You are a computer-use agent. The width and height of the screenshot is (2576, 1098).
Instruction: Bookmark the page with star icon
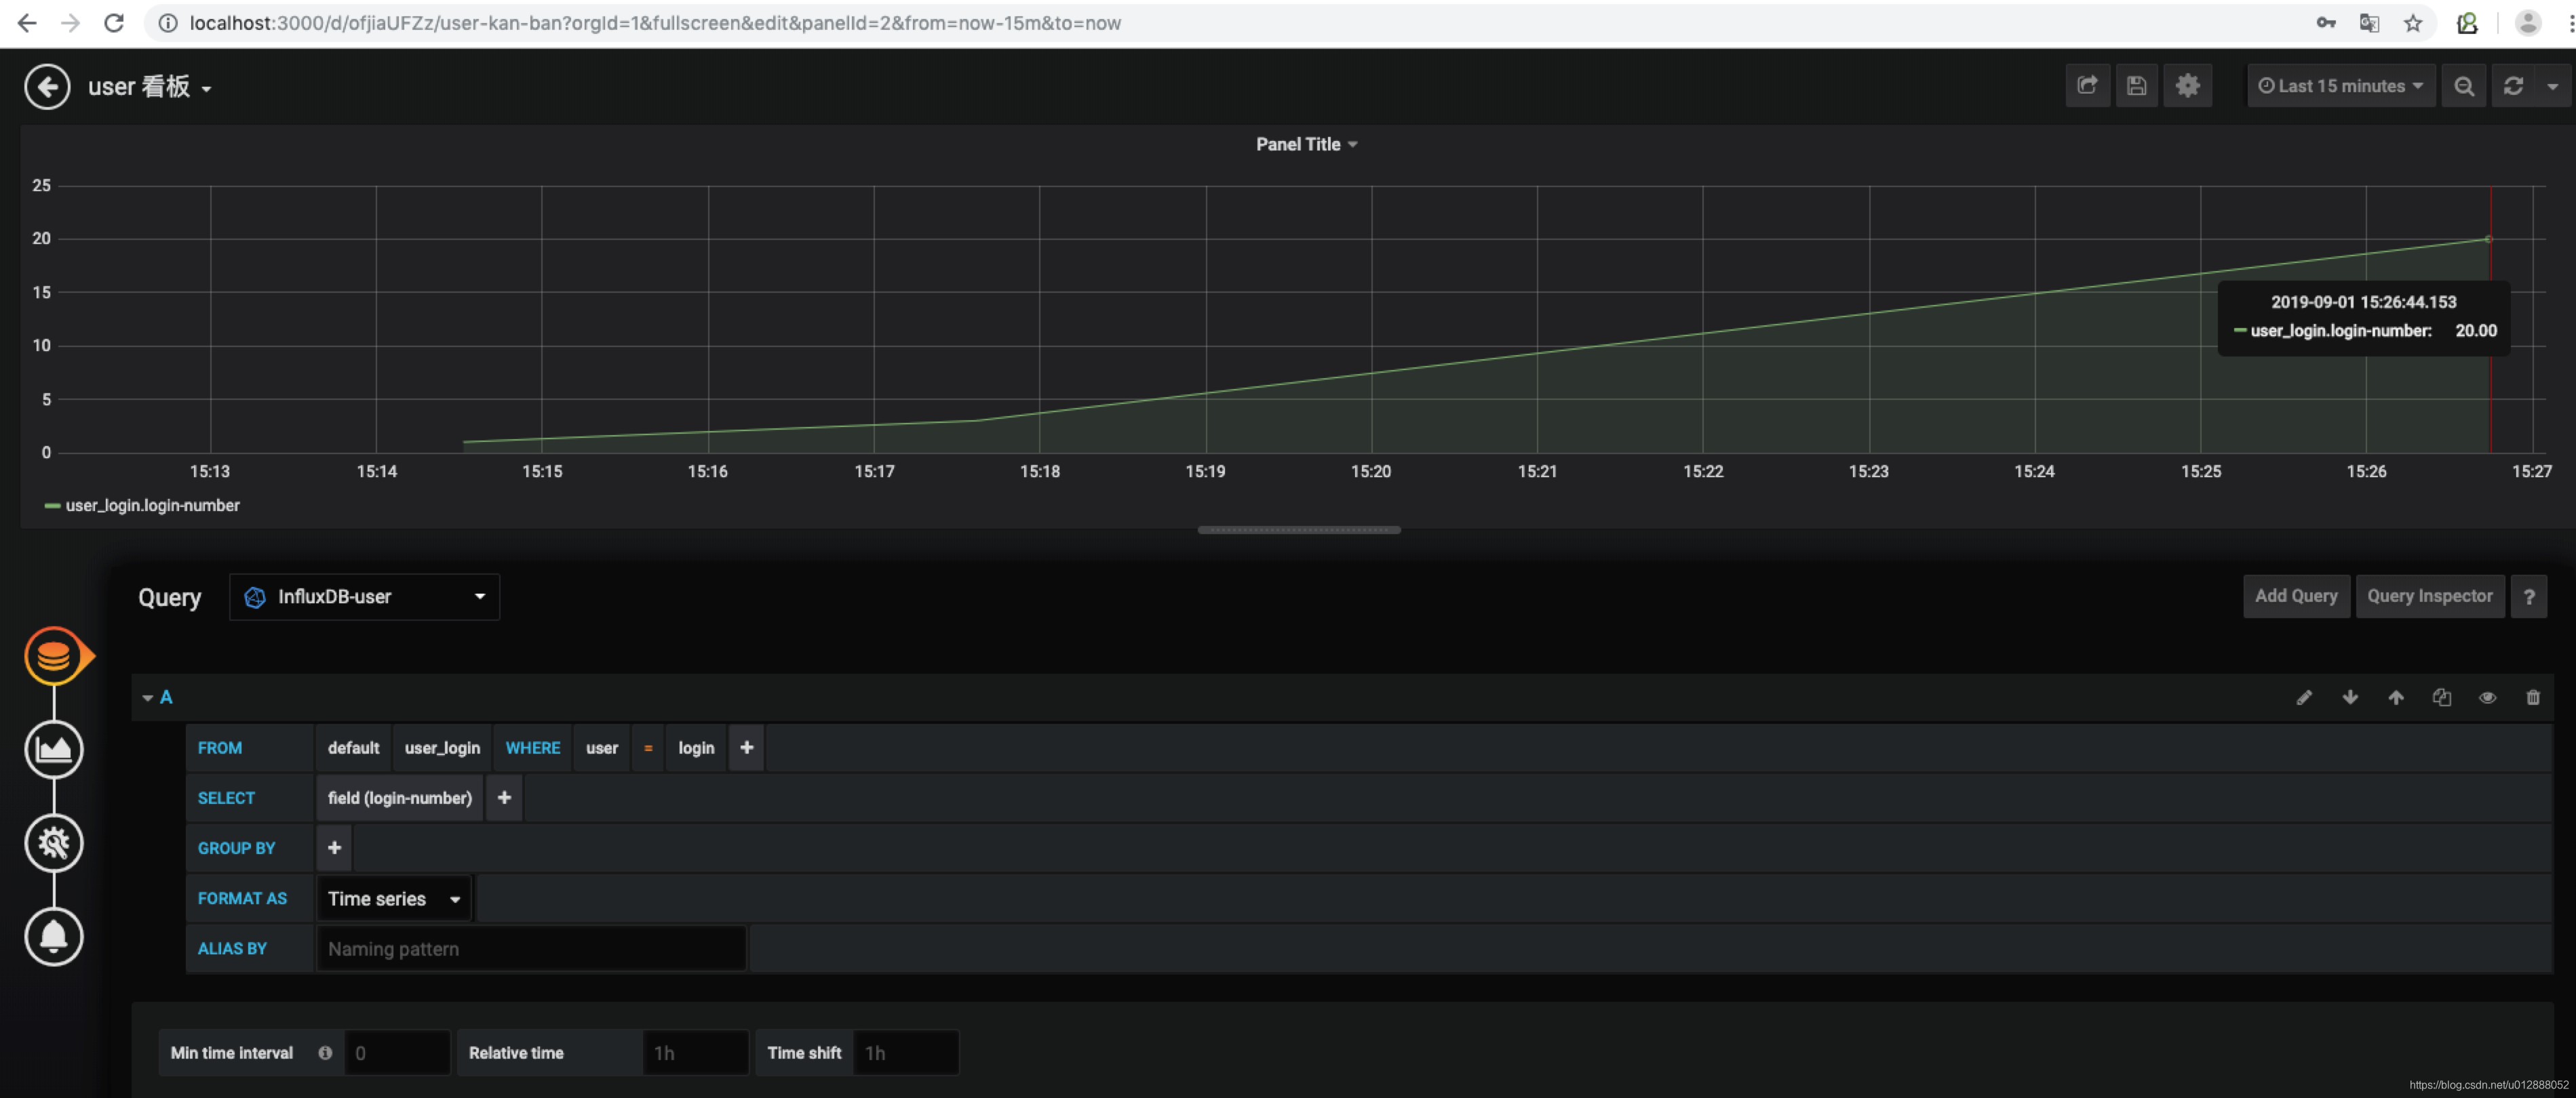2413,23
